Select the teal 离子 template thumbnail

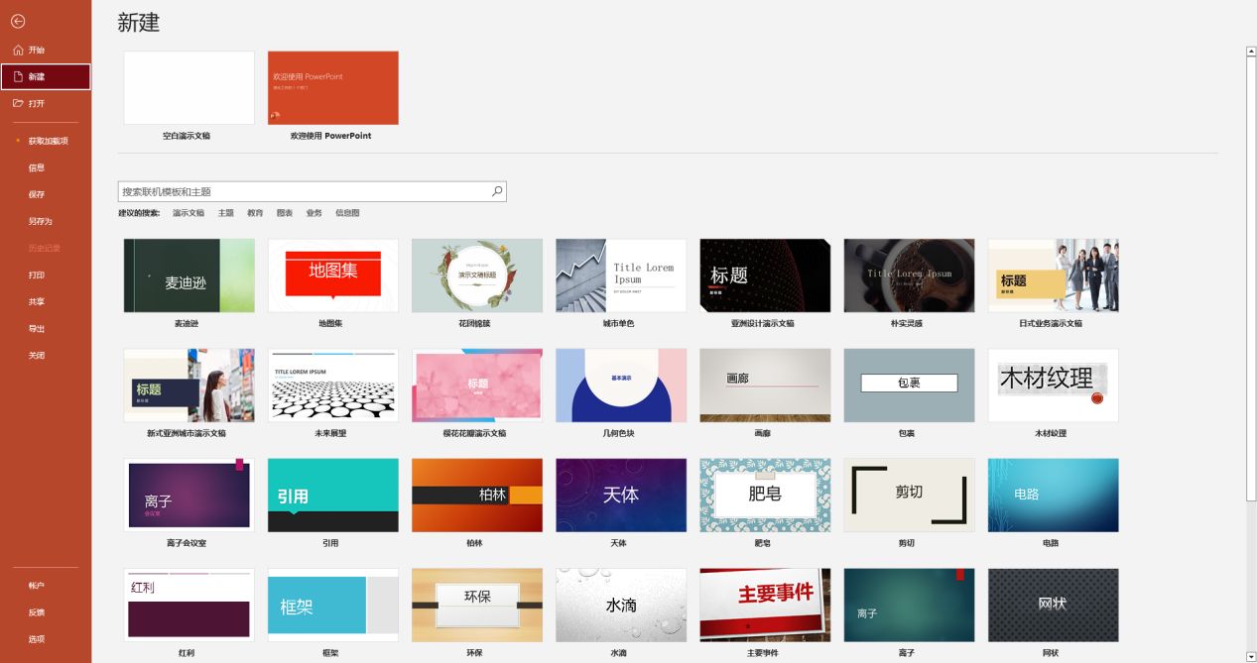909,606
